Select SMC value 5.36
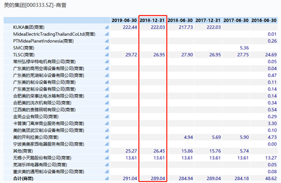The width and height of the screenshot is (281, 183). tap(244, 48)
